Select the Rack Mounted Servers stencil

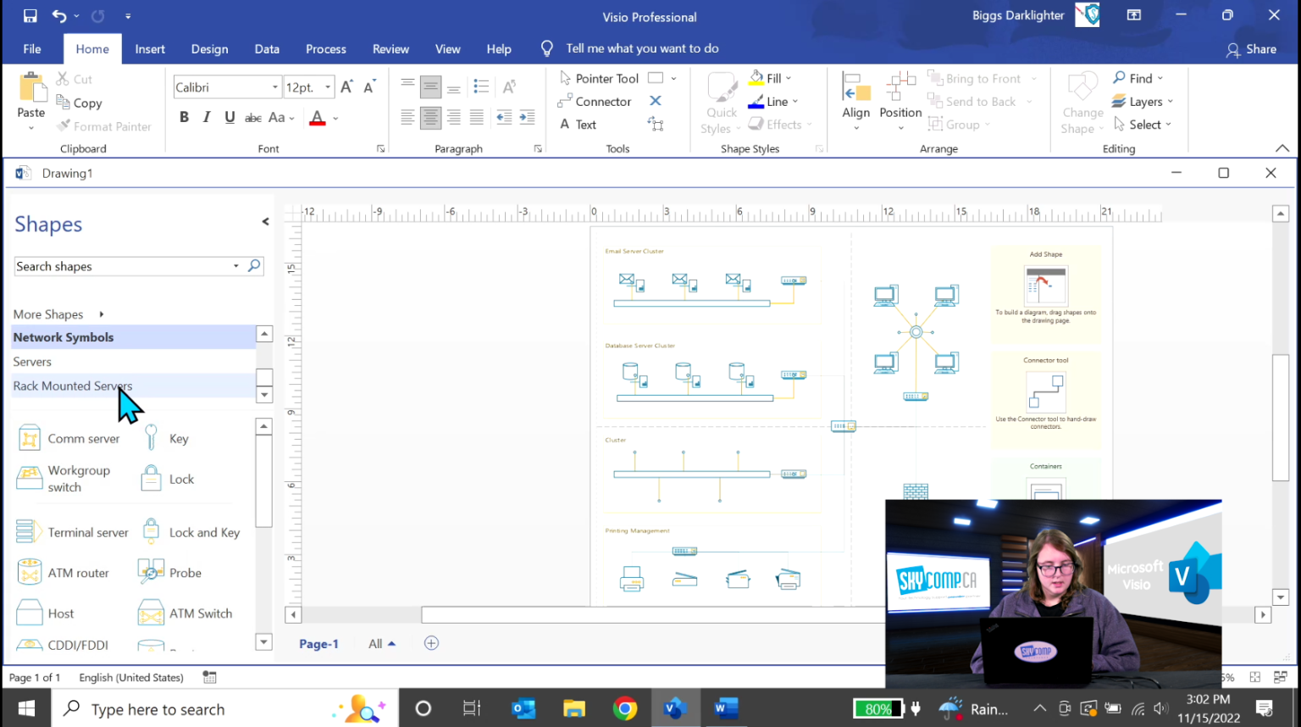[73, 386]
